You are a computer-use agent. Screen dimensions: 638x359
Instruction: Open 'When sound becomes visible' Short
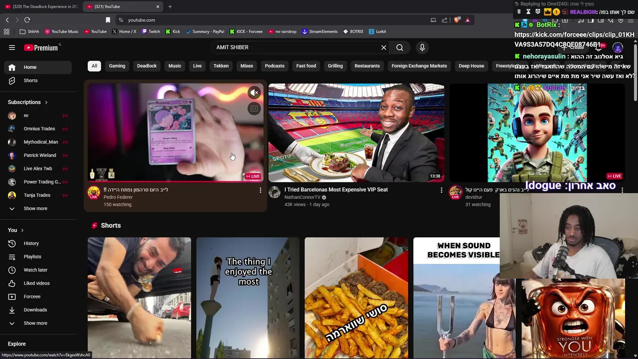click(x=456, y=298)
